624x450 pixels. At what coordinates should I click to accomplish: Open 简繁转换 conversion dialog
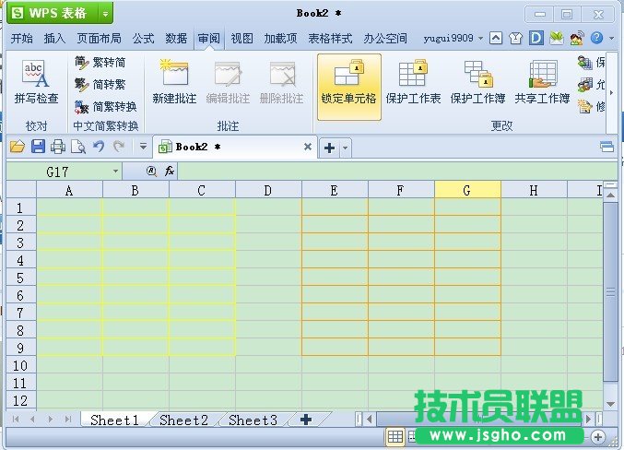(106, 106)
